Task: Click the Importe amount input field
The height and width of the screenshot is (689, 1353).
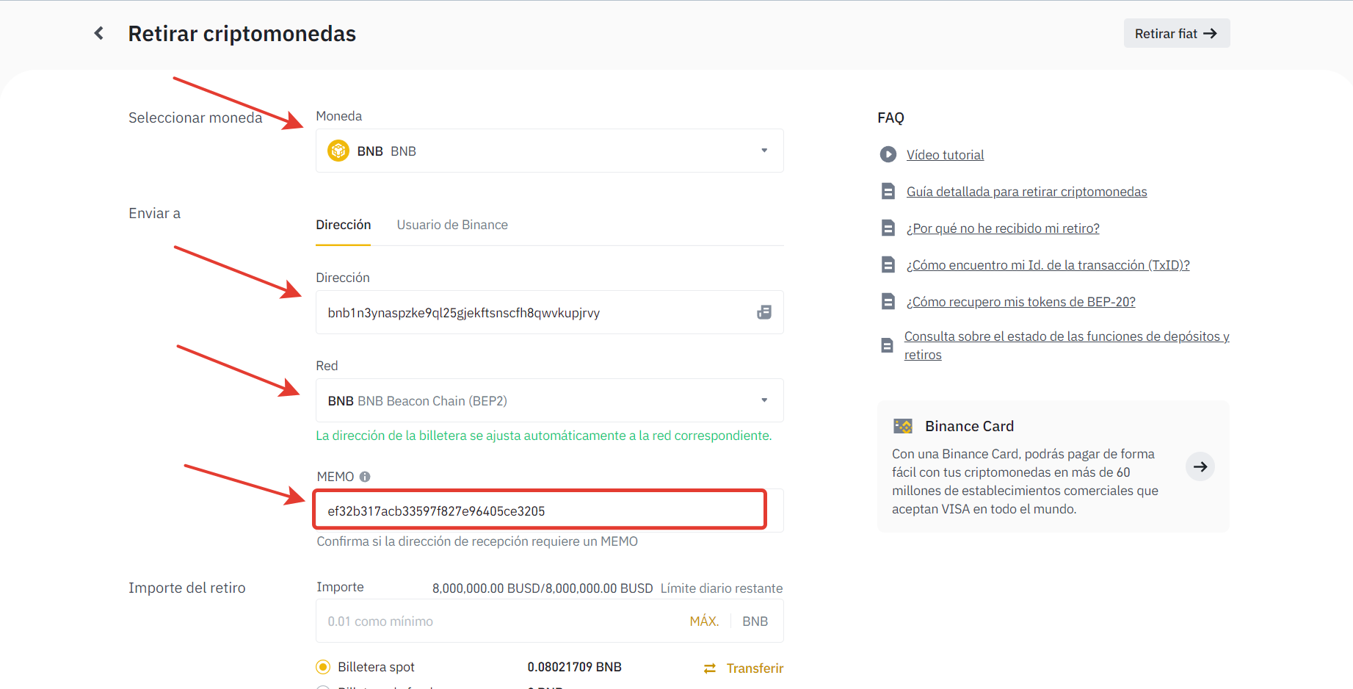Action: (549, 621)
